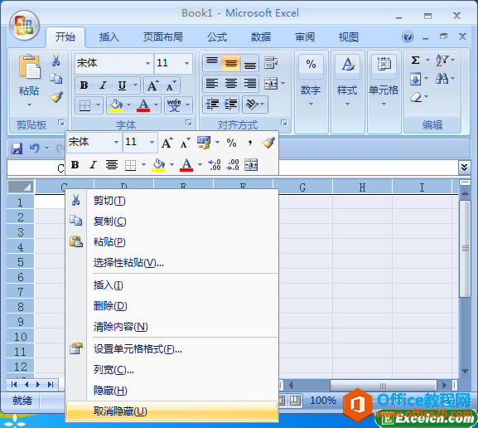This screenshot has height=428, width=478.
Task: Apply percent style in mini toolbar
Action: click(x=231, y=143)
